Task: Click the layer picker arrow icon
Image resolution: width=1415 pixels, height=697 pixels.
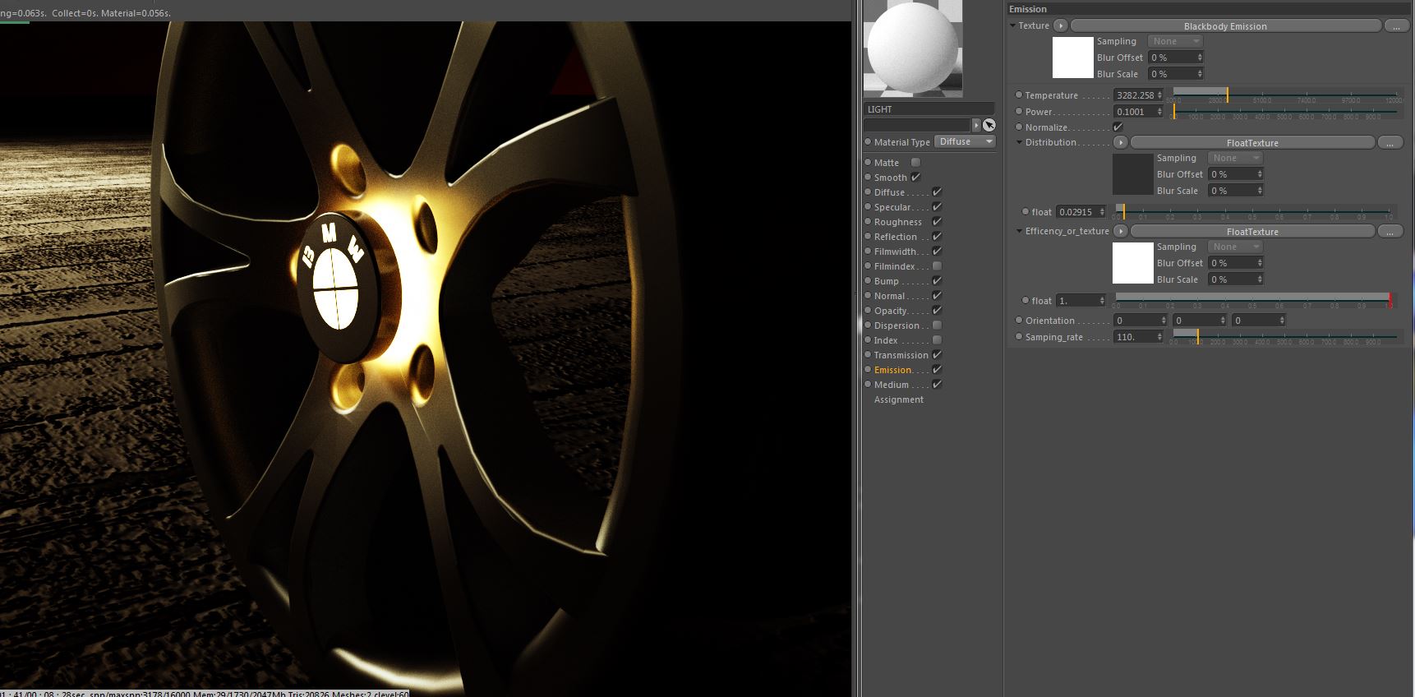Action: tap(989, 125)
